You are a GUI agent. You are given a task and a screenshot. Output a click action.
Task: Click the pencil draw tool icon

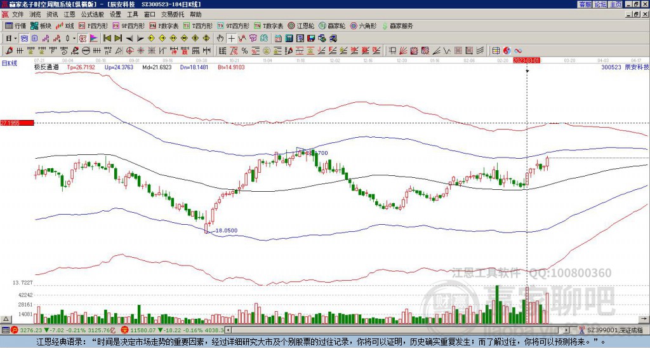click(8, 51)
